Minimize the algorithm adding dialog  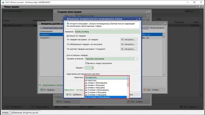click(137, 19)
